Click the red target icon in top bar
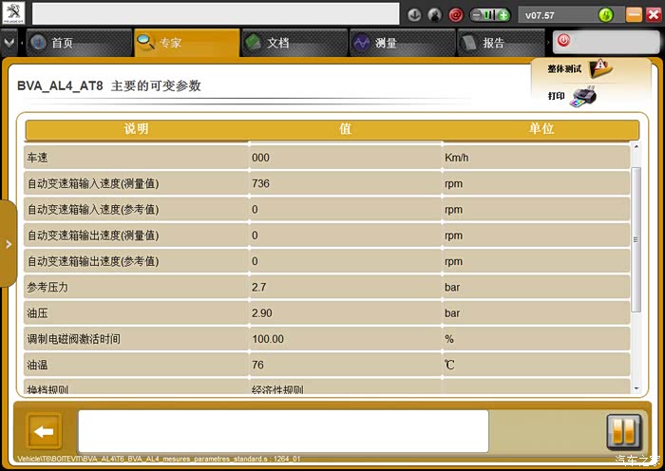 tap(455, 15)
